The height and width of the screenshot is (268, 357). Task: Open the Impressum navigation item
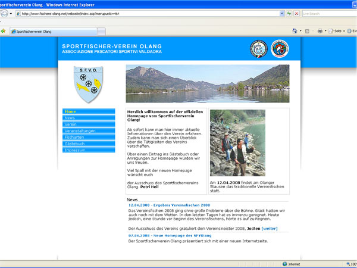89,150
